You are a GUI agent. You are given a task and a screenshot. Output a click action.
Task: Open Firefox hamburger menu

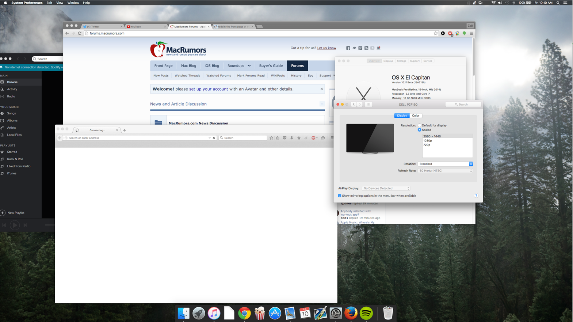332,138
